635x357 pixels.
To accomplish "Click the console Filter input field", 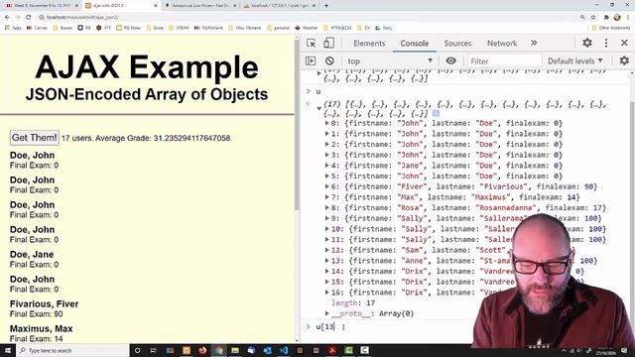I will pos(504,61).
